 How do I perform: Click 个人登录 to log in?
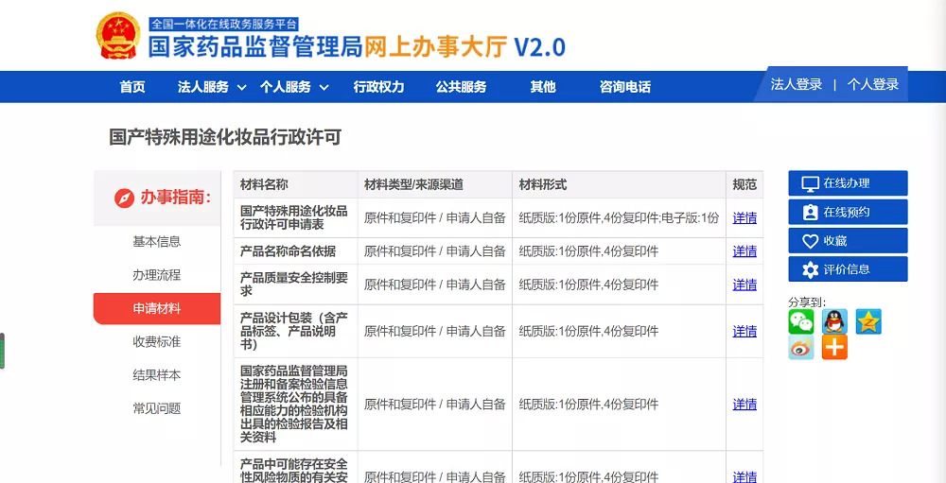pyautogui.click(x=873, y=84)
